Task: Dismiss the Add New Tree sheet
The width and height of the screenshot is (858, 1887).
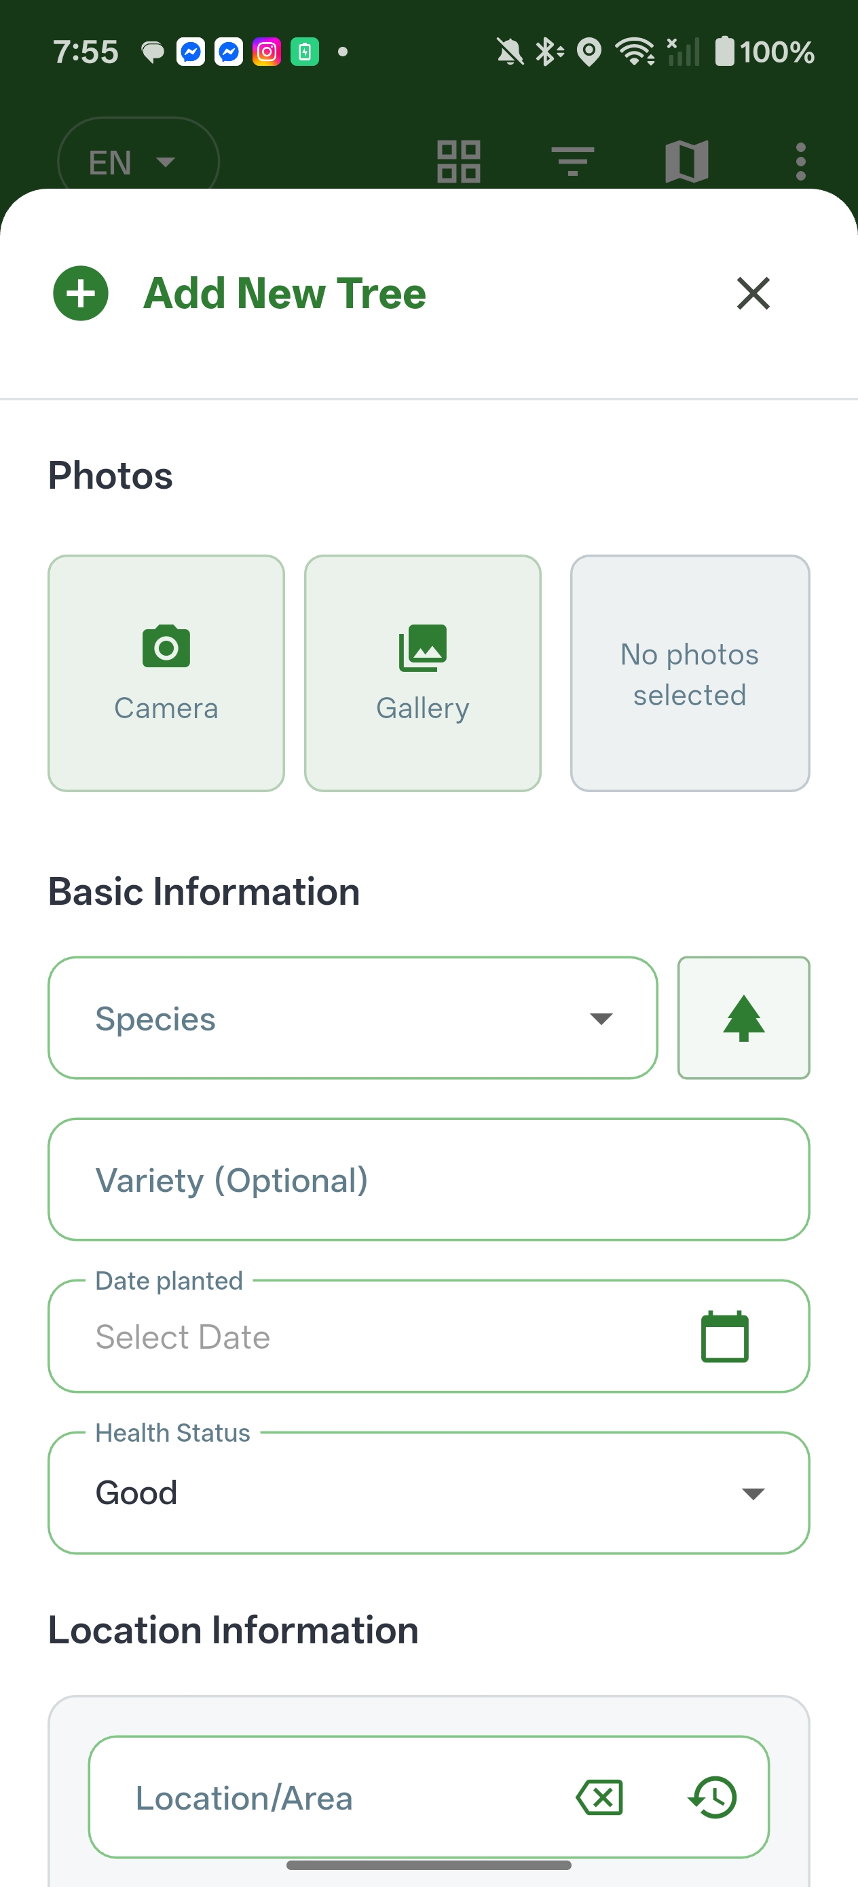Action: click(753, 294)
